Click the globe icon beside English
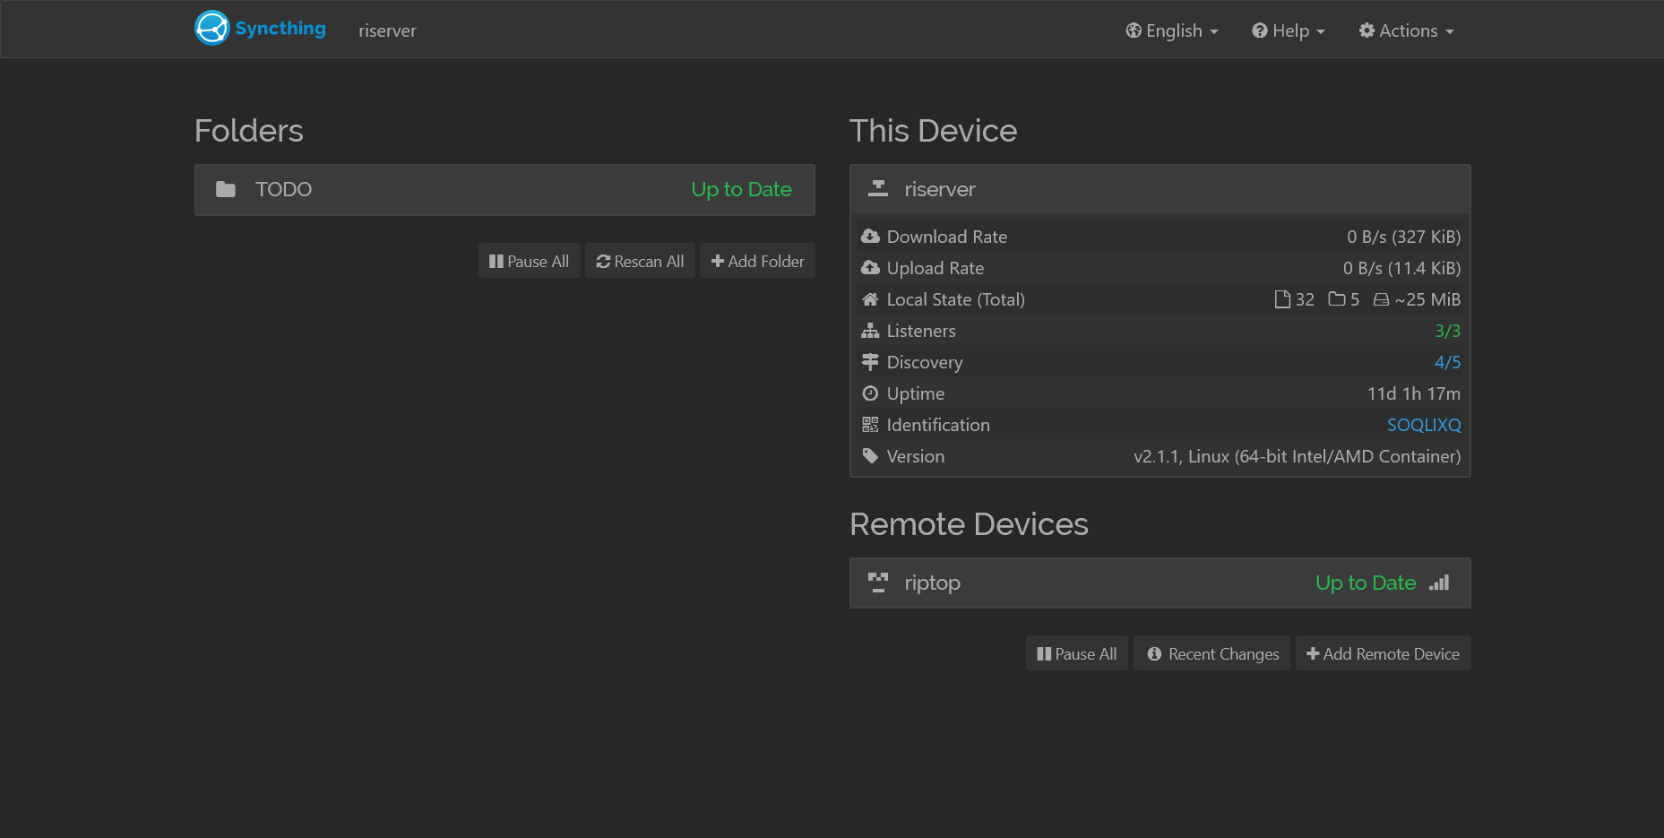 tap(1134, 30)
